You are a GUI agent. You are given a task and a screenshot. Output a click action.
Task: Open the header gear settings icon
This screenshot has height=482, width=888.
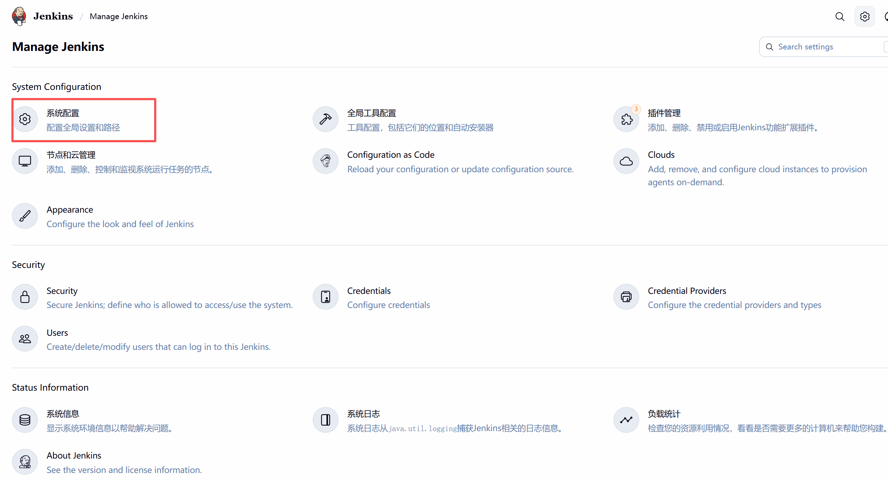[865, 17]
